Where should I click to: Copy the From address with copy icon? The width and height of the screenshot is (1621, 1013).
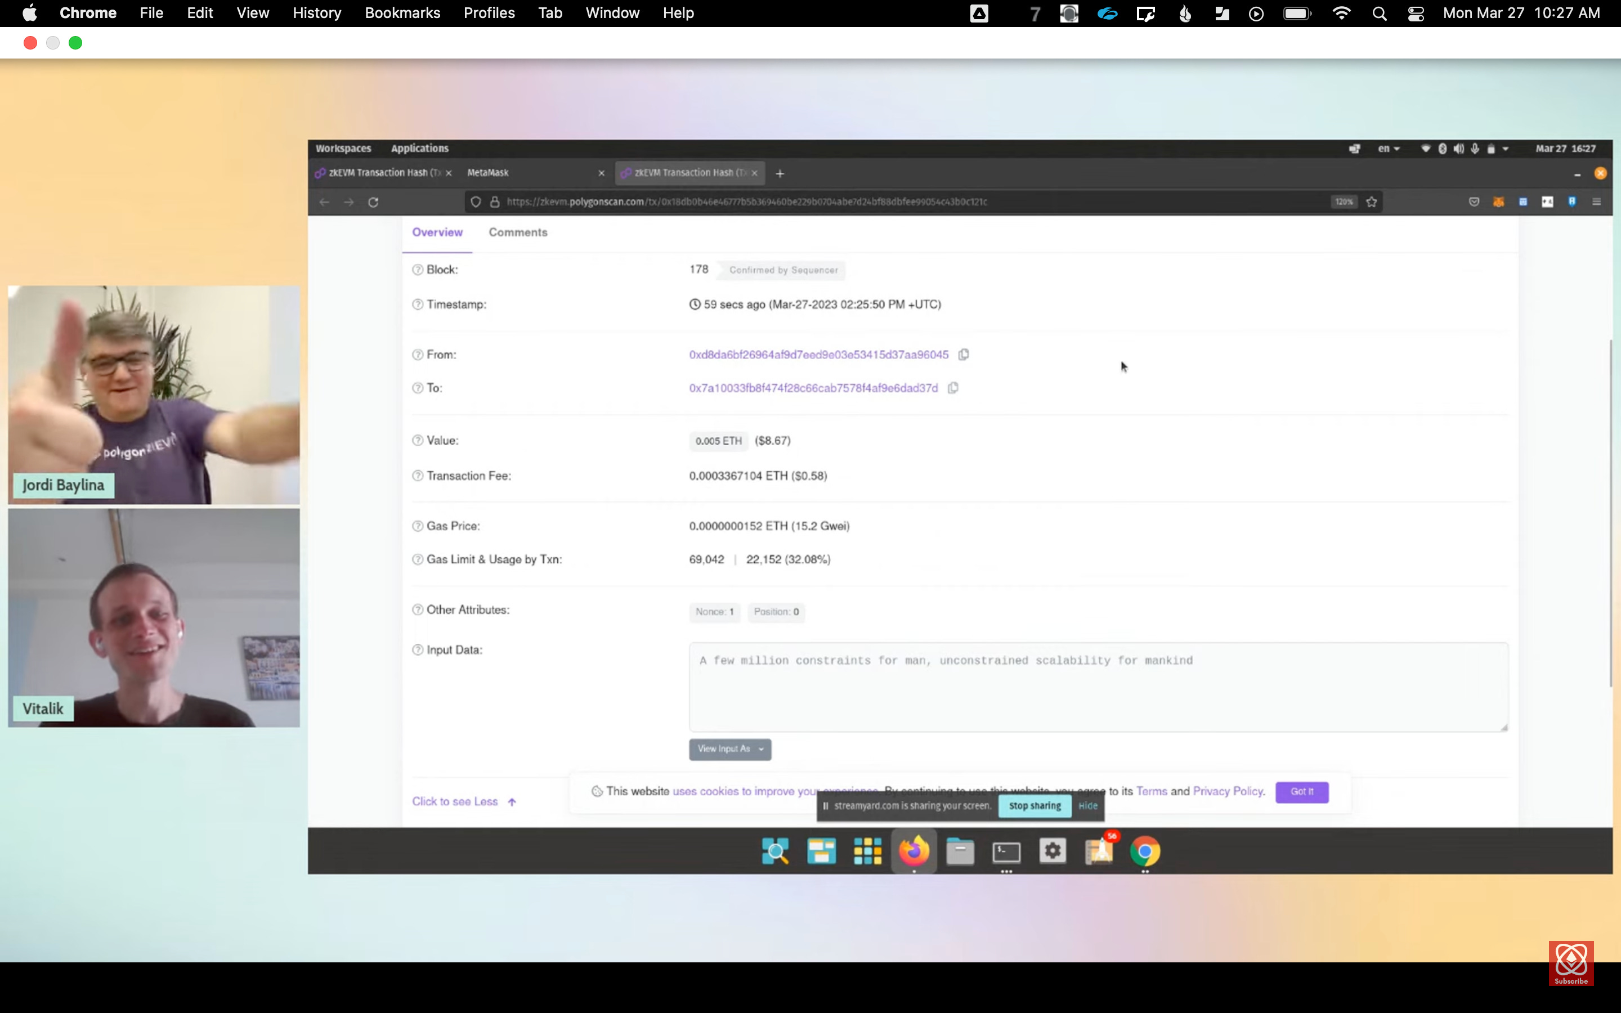click(963, 355)
